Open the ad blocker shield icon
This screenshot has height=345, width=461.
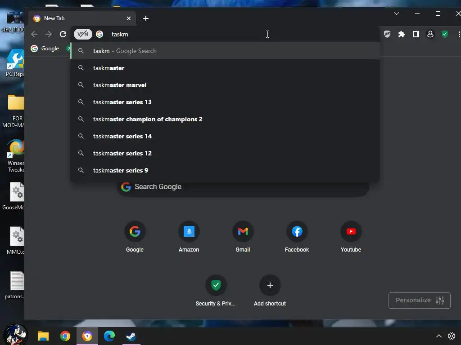pyautogui.click(x=387, y=34)
